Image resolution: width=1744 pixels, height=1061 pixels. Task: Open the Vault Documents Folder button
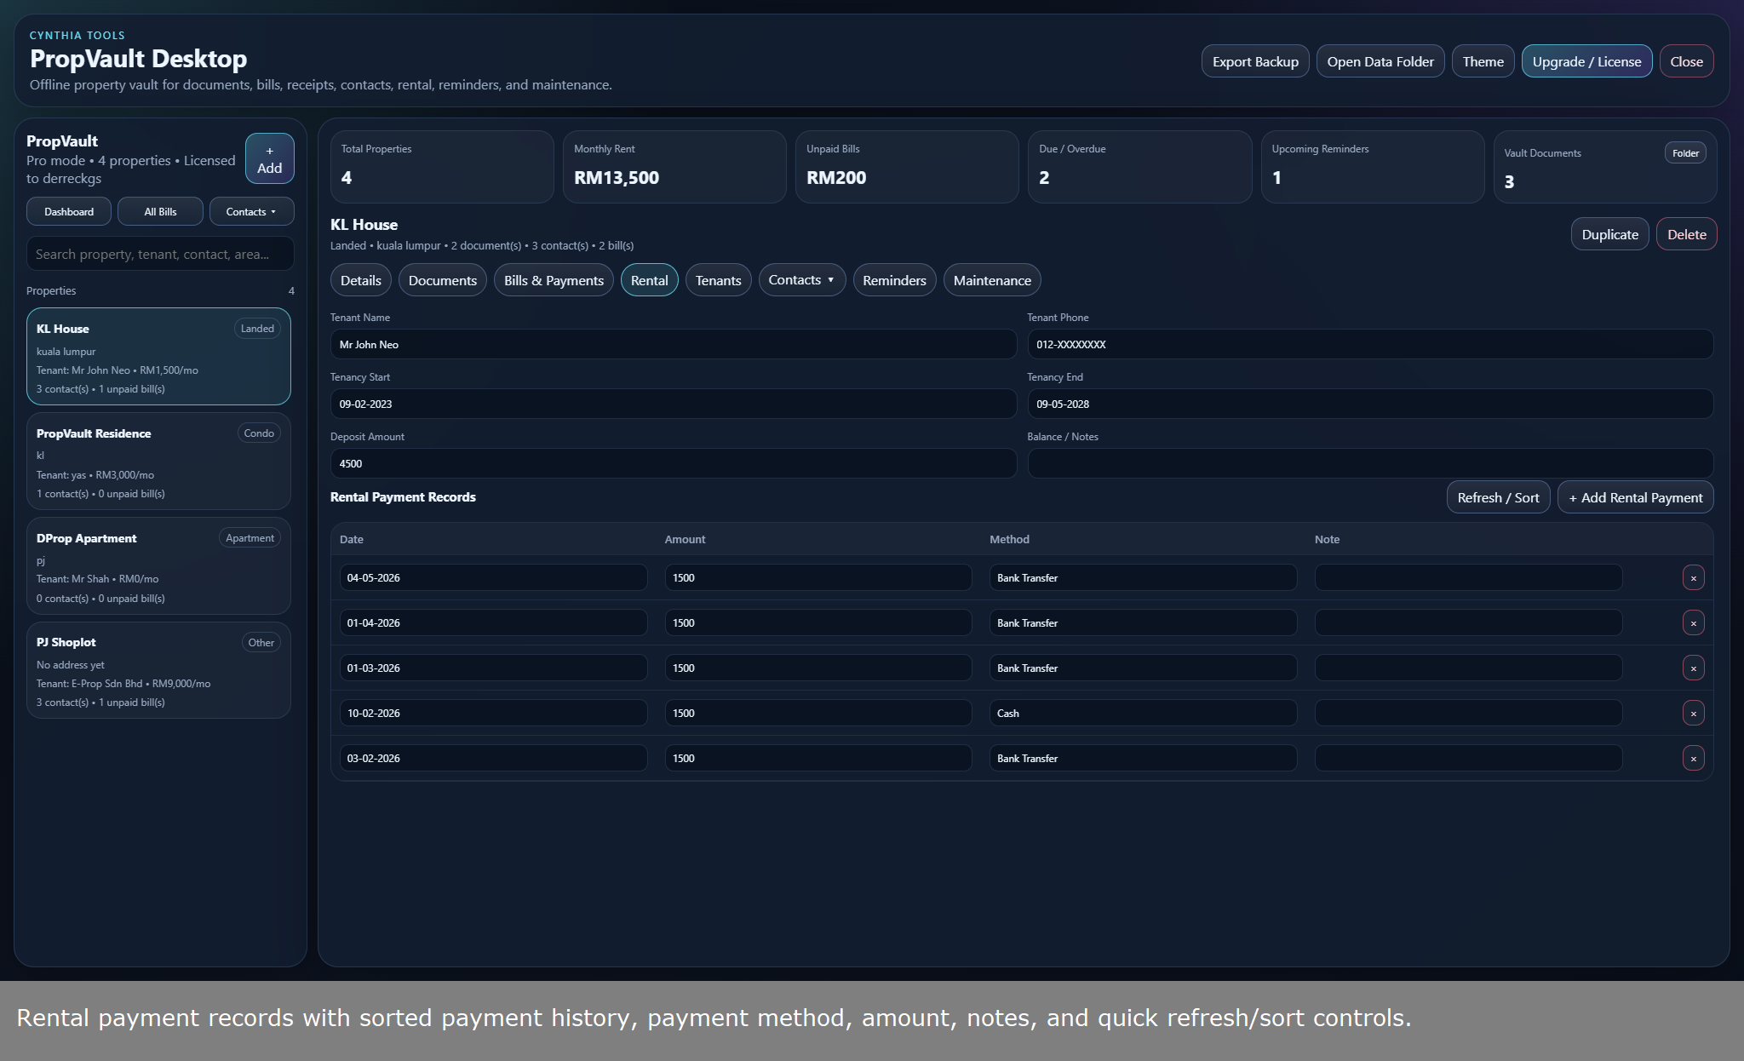[1684, 153]
